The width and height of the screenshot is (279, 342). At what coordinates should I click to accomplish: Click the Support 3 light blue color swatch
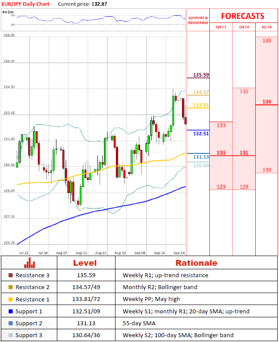point(10,336)
